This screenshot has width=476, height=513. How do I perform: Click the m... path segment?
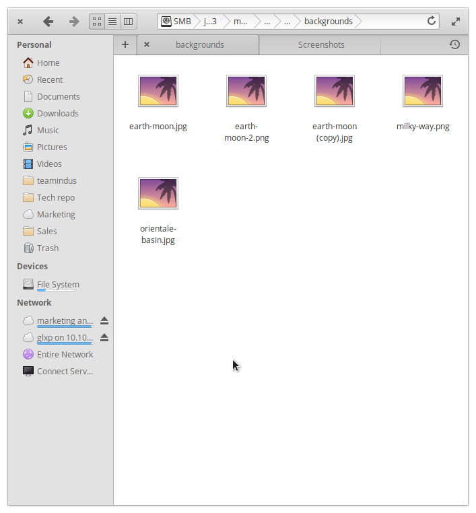pos(240,22)
